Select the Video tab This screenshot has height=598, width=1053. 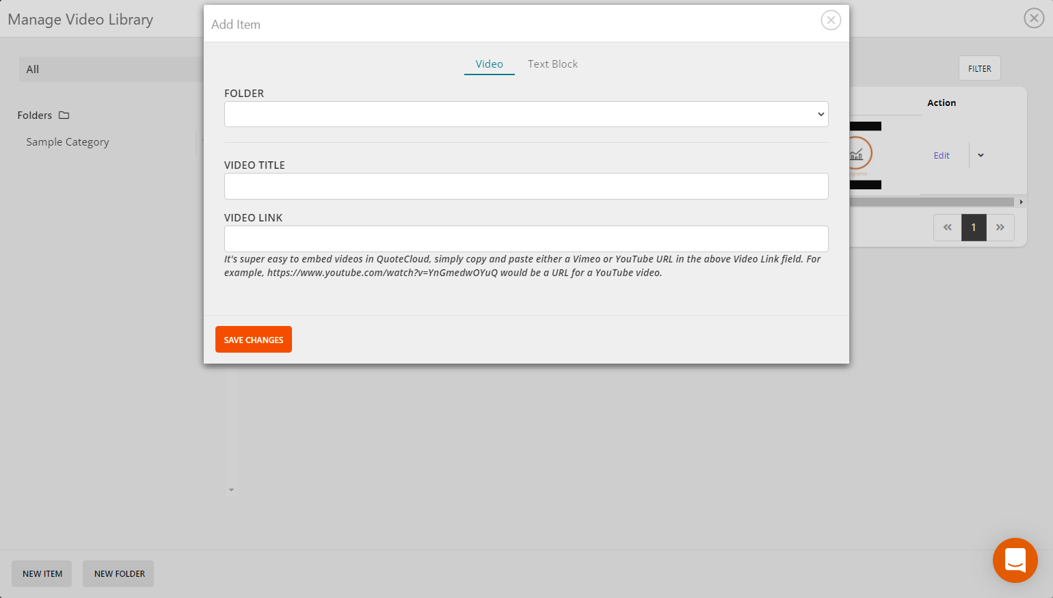[x=489, y=64]
